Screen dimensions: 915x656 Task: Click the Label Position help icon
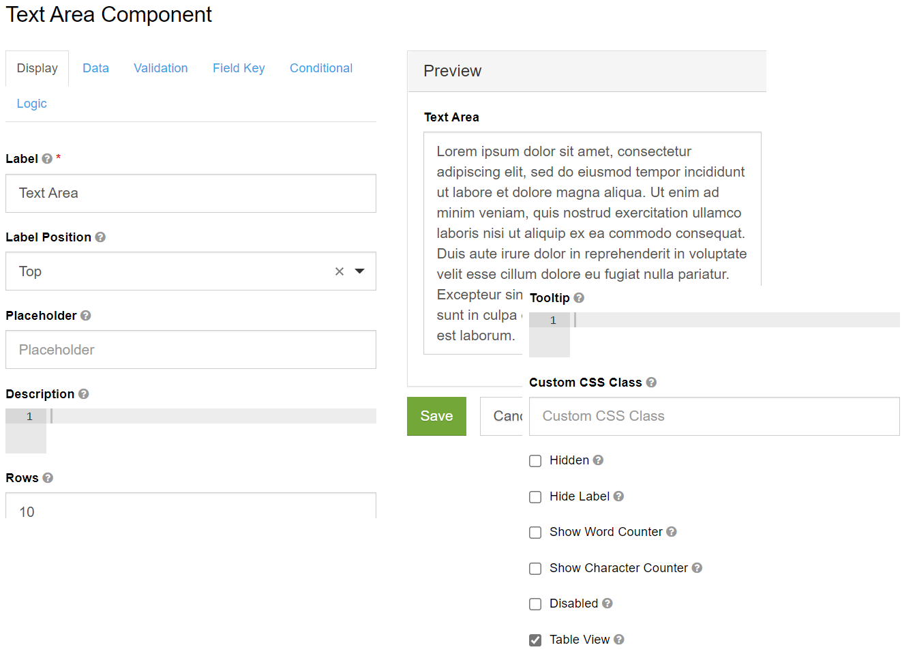click(x=100, y=237)
